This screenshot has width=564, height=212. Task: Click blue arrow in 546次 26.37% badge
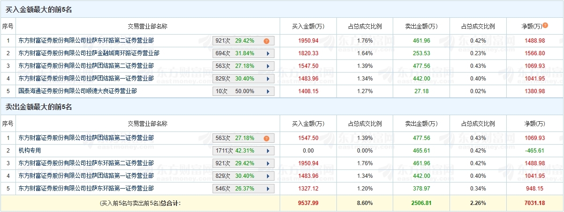(x=267, y=189)
